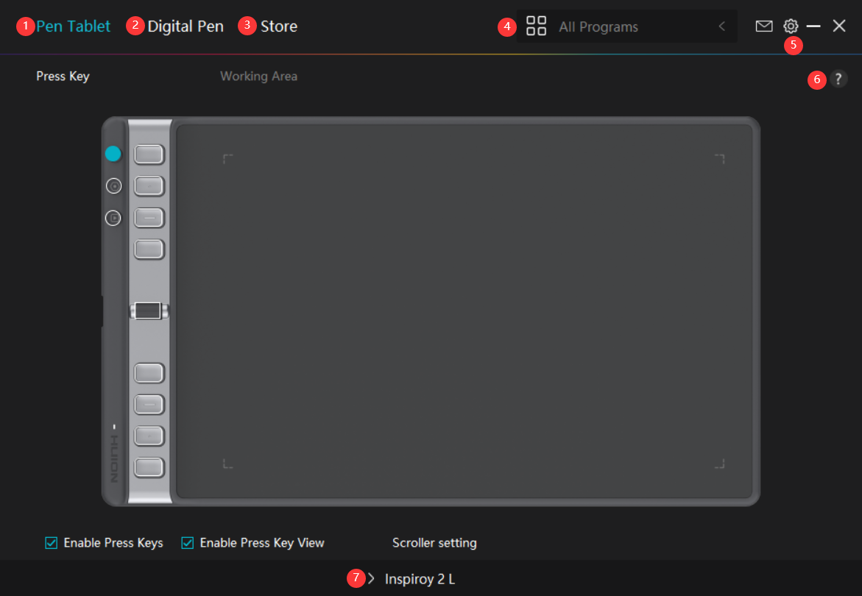
Task: Select the second press key from top
Action: click(149, 187)
